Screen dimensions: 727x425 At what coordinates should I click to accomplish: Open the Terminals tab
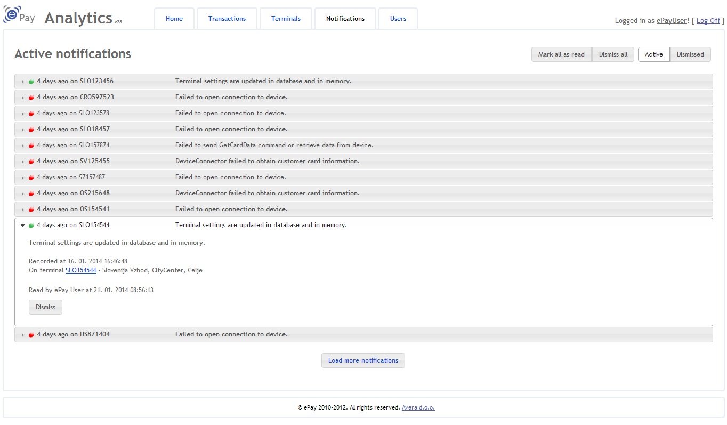[x=286, y=19]
